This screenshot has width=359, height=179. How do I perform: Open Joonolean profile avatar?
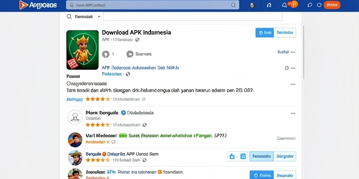click(75, 174)
